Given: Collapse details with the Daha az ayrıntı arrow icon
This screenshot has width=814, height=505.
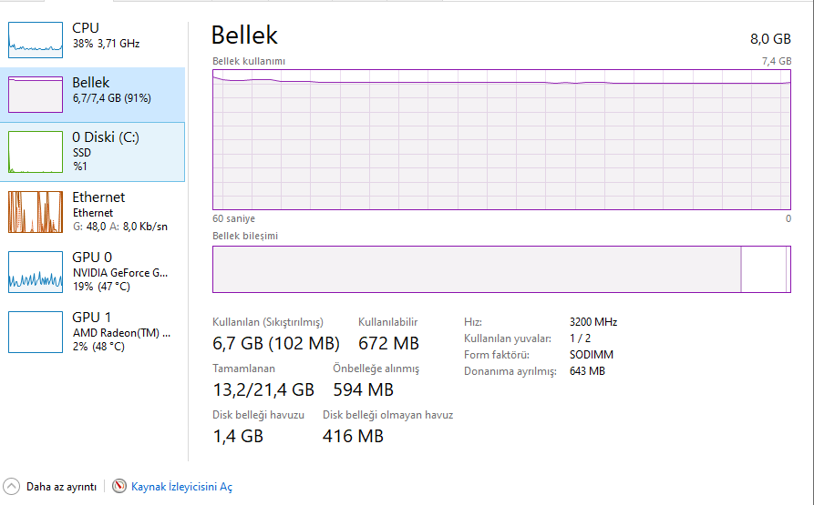Looking at the screenshot, I should tap(11, 487).
